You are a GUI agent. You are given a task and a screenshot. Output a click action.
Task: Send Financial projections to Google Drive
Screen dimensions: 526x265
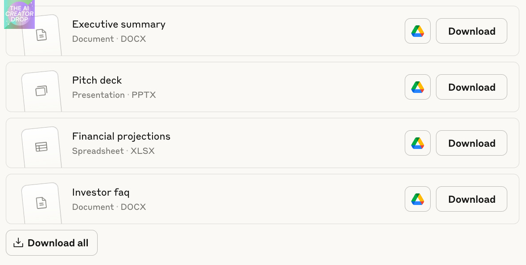[x=417, y=143]
